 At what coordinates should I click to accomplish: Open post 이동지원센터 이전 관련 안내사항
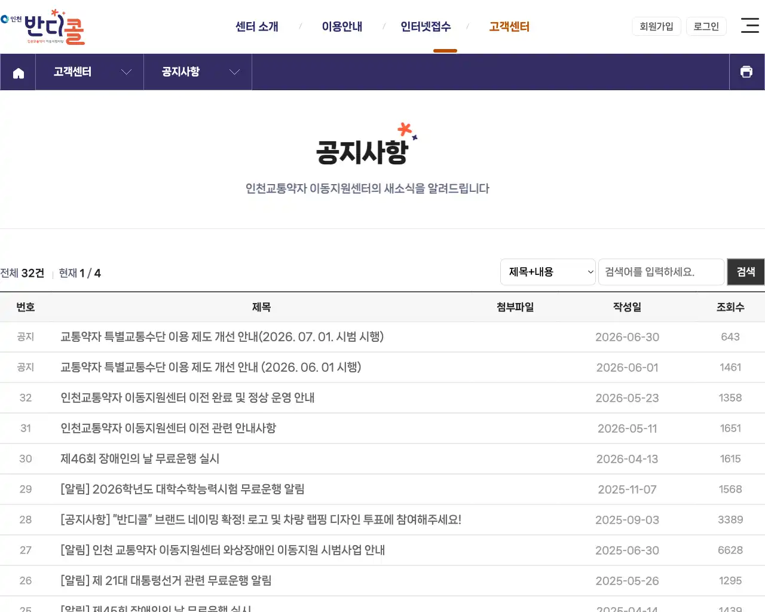tap(168, 428)
